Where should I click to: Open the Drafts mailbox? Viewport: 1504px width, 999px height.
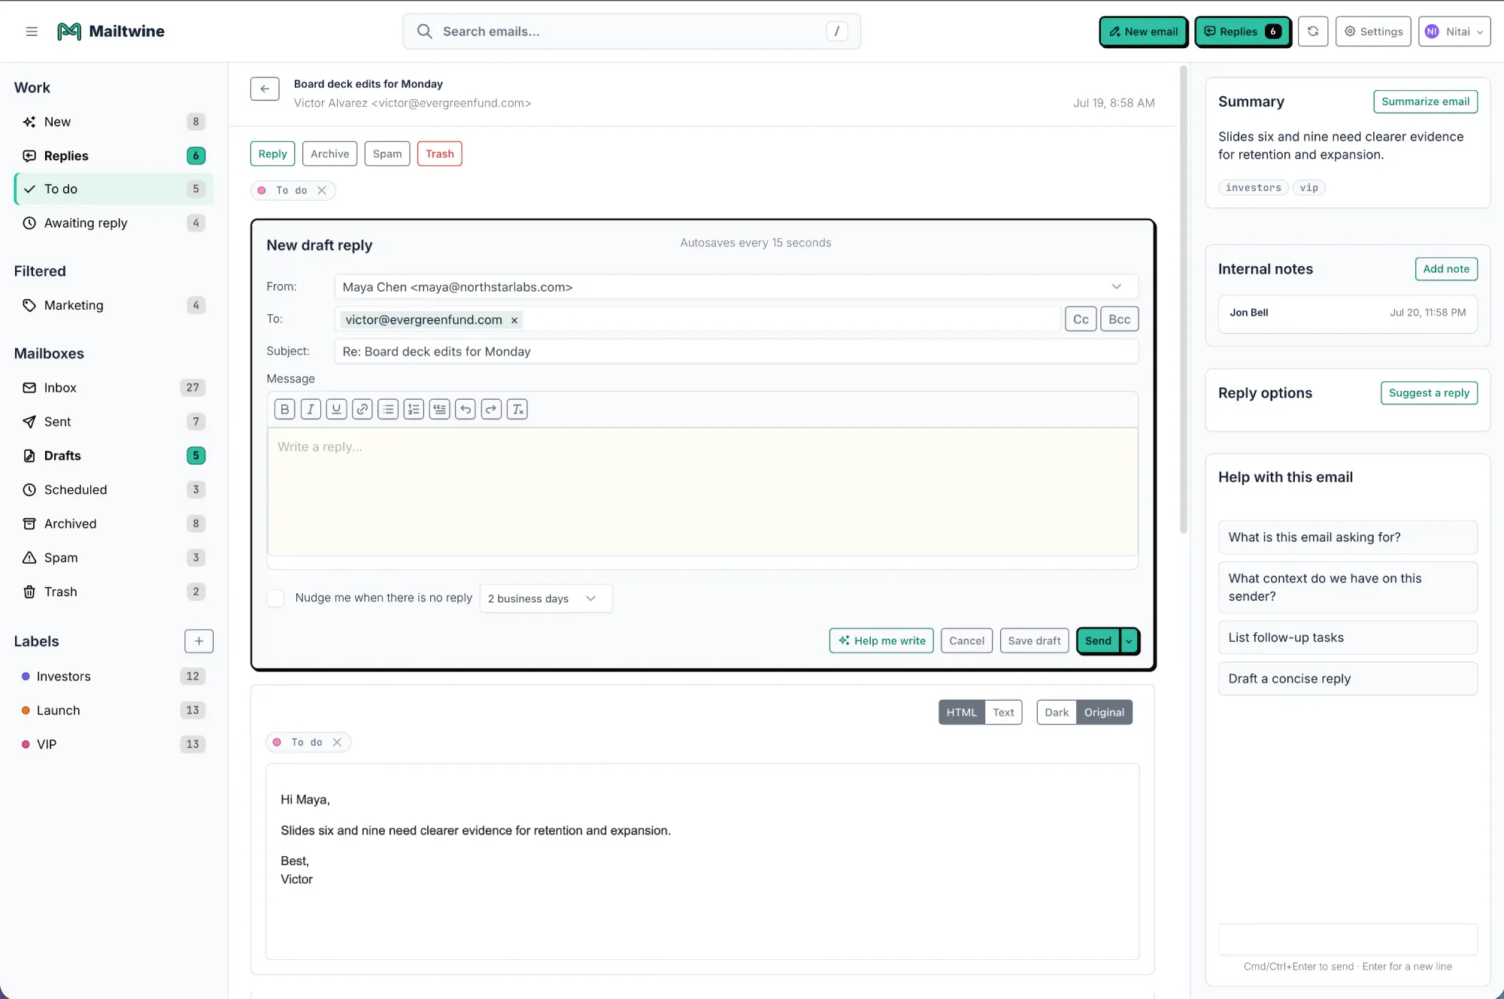click(114, 456)
